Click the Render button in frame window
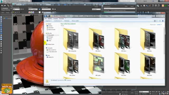The height and width of the screenshot is (95, 169). (x=96, y=7)
